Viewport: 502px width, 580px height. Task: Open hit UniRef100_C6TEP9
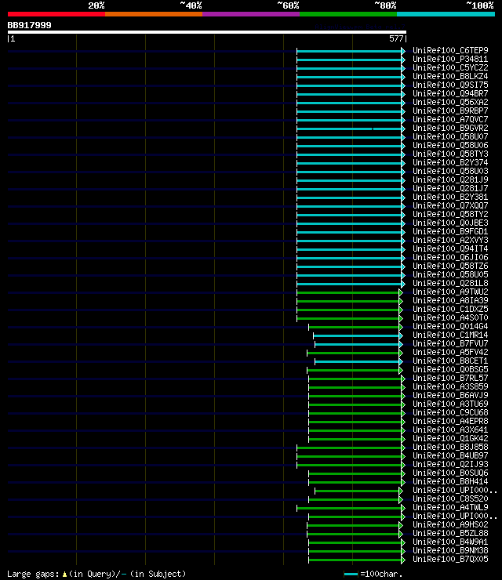[x=450, y=51]
